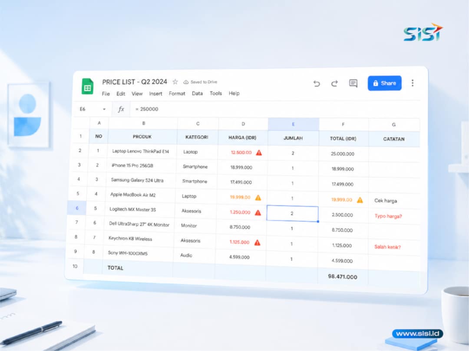Open the Data menu
The height and width of the screenshot is (351, 469).
[x=197, y=94]
